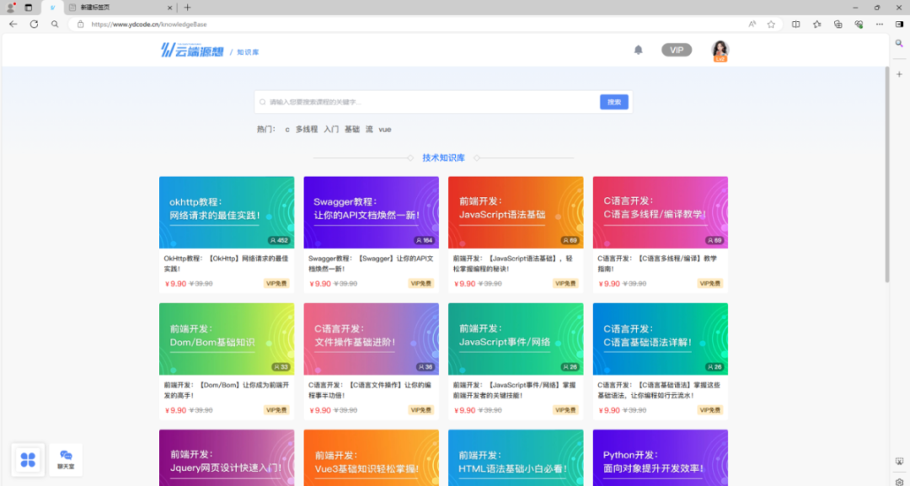Open the four-leaf apps menu icon

click(28, 459)
